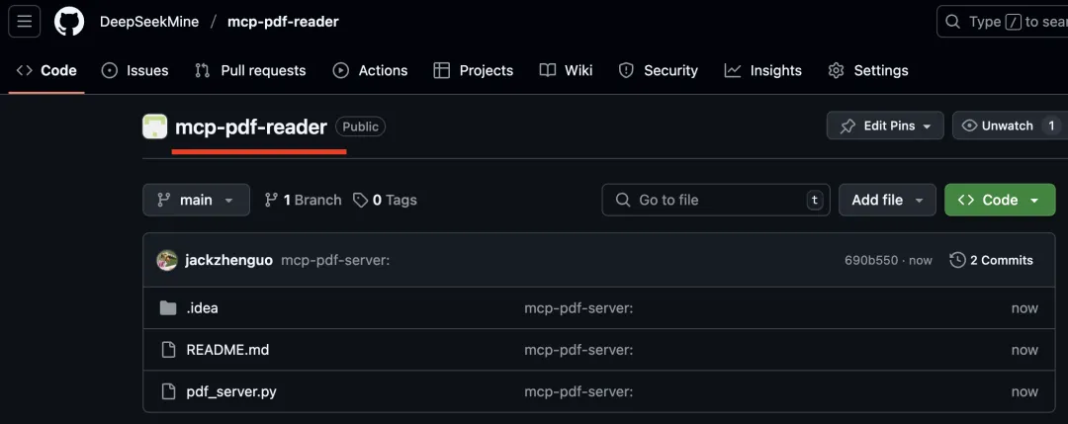Open the README.md file

point(227,350)
